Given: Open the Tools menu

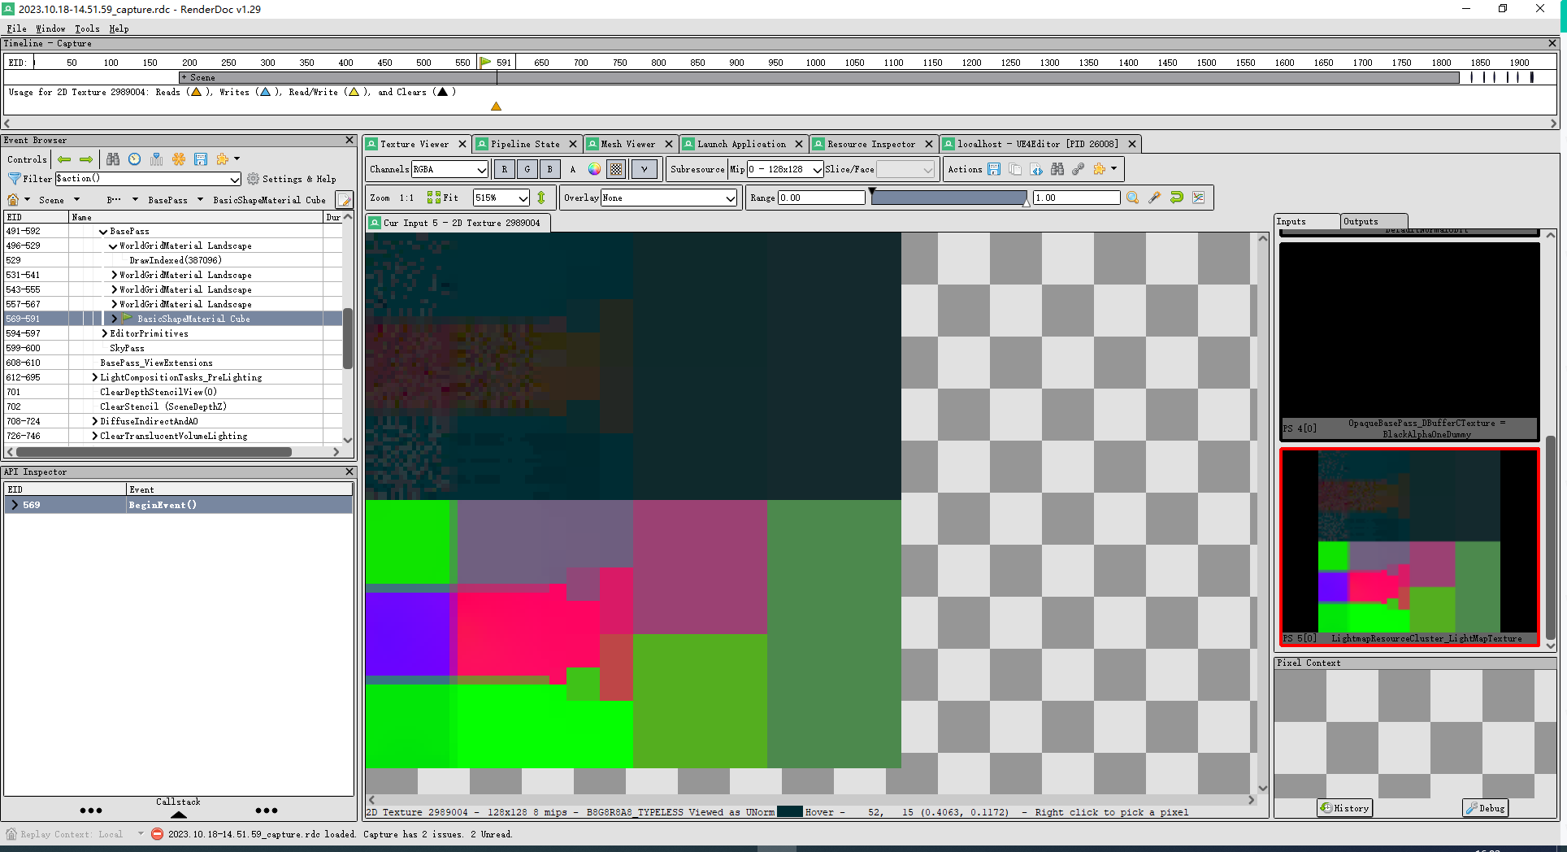Looking at the screenshot, I should (x=87, y=28).
